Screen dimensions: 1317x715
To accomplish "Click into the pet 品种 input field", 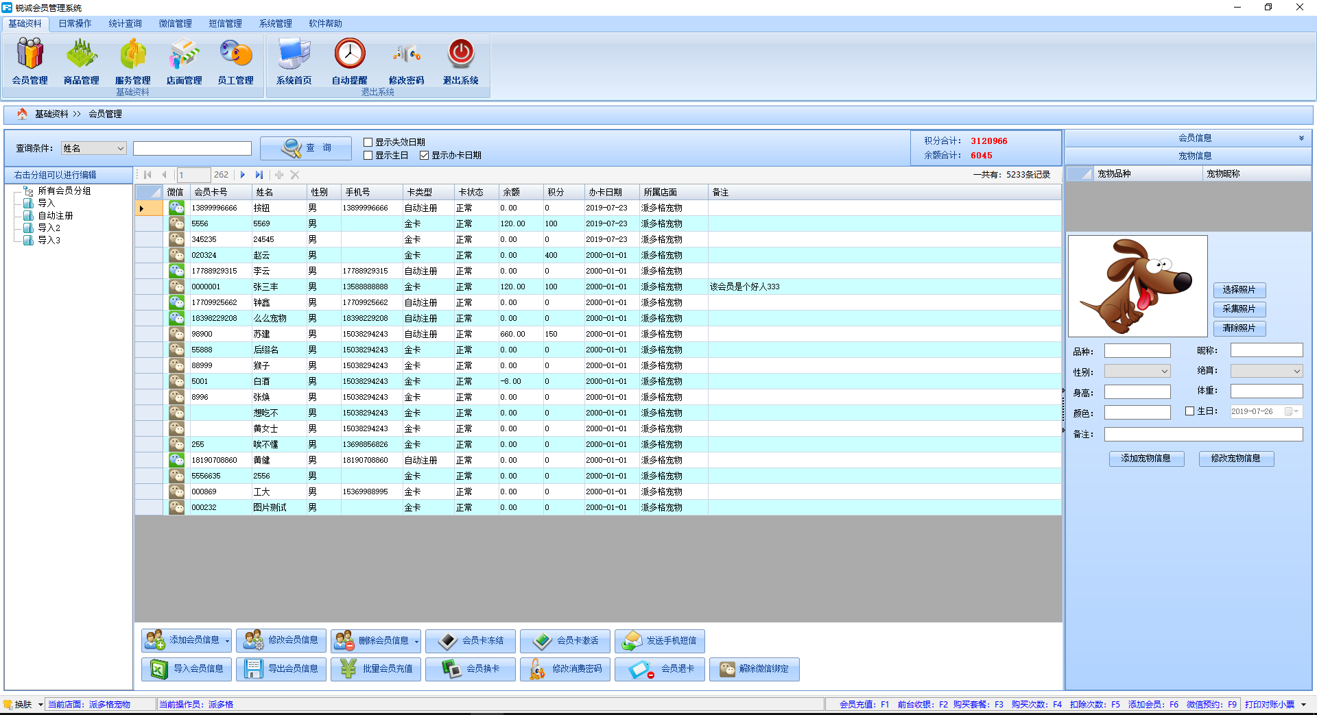I will coord(1137,351).
